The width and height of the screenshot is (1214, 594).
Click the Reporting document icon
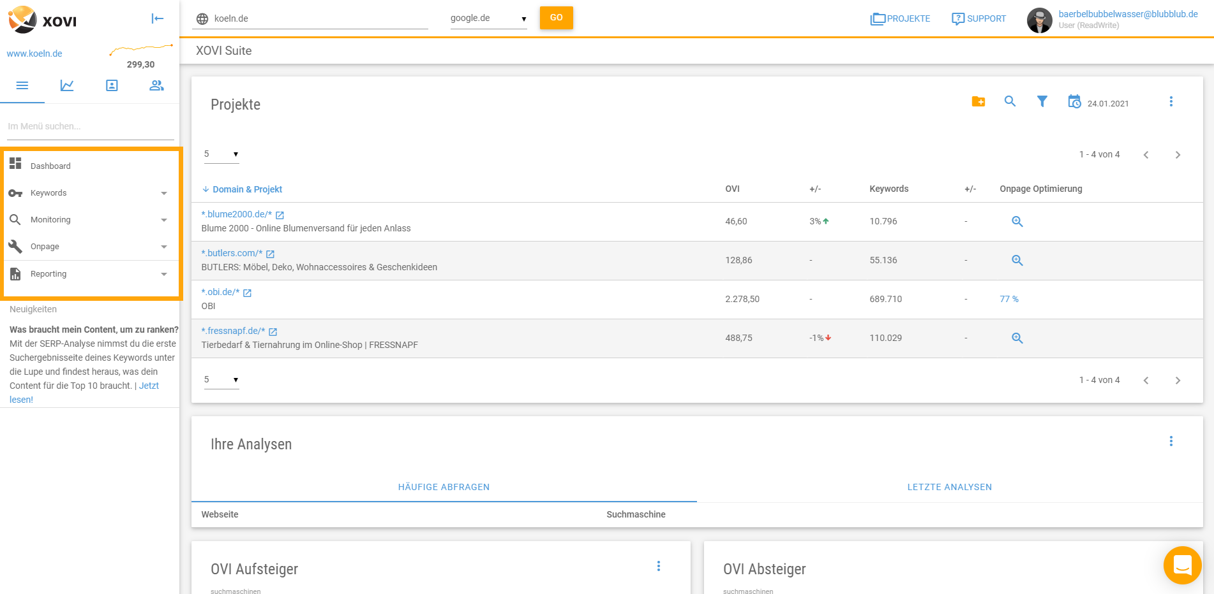(15, 273)
